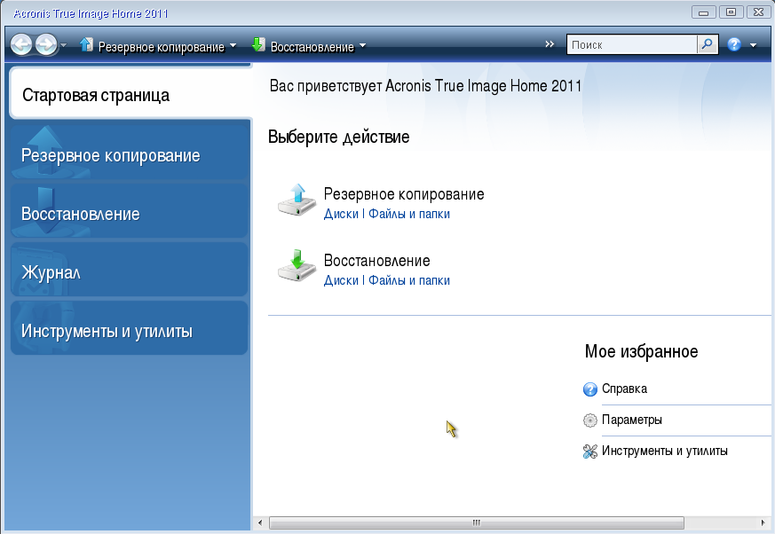Open the dropdown arrow next to help icon
The height and width of the screenshot is (534, 775).
coord(753,45)
